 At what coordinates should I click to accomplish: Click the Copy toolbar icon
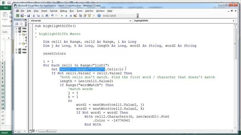pos(38,16)
